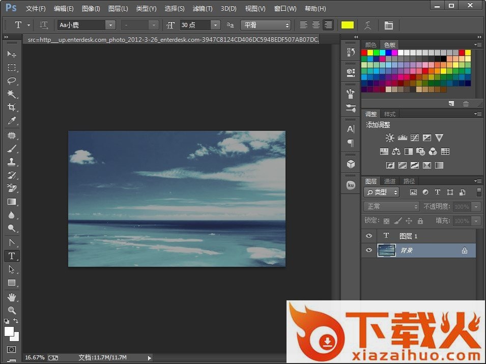The width and height of the screenshot is (486, 364).
Task: Click the Brightness/Contrast adjustment icon
Action: click(390, 137)
